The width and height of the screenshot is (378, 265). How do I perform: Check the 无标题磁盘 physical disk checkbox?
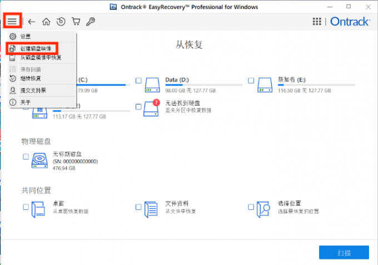26,157
